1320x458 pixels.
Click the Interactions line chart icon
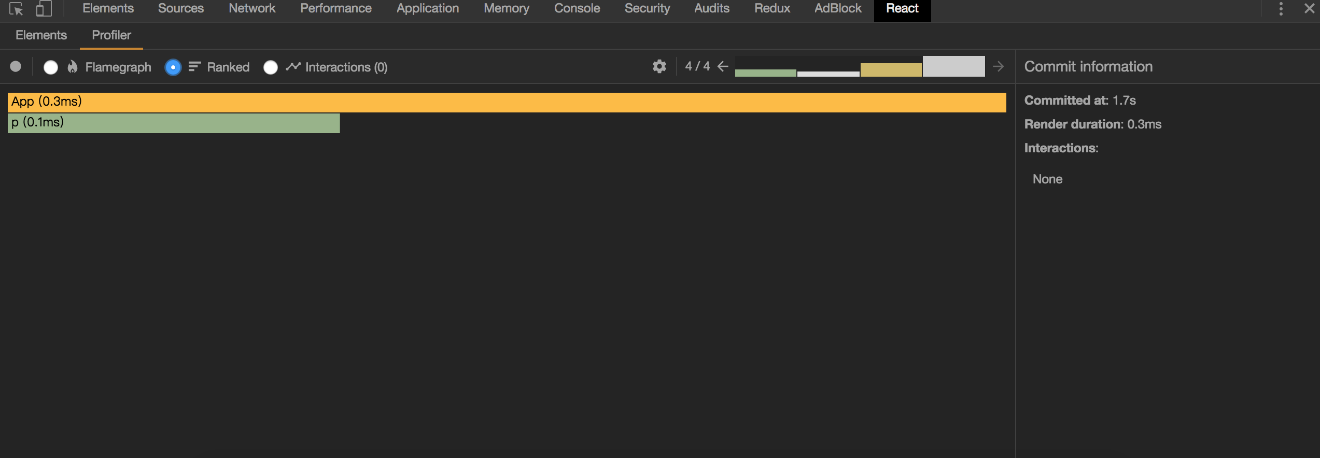point(293,66)
